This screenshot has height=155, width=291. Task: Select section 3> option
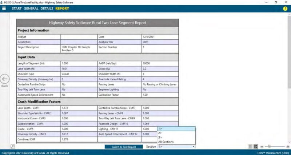pos(176,138)
